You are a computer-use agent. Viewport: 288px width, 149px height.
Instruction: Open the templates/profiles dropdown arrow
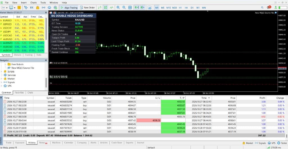[15, 8]
